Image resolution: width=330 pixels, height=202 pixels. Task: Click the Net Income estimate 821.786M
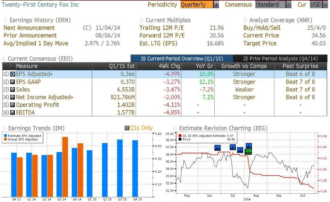(123, 97)
